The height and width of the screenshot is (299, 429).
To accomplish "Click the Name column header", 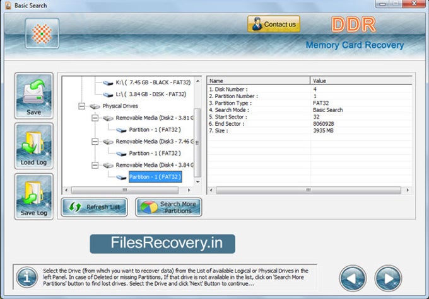I will pyautogui.click(x=259, y=81).
